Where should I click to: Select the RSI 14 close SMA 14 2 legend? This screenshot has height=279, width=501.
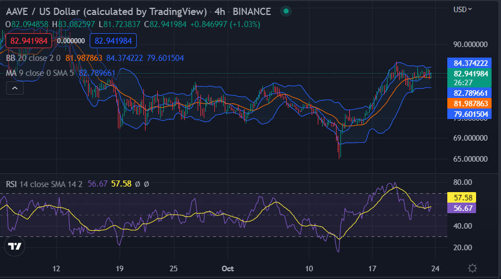coord(44,184)
